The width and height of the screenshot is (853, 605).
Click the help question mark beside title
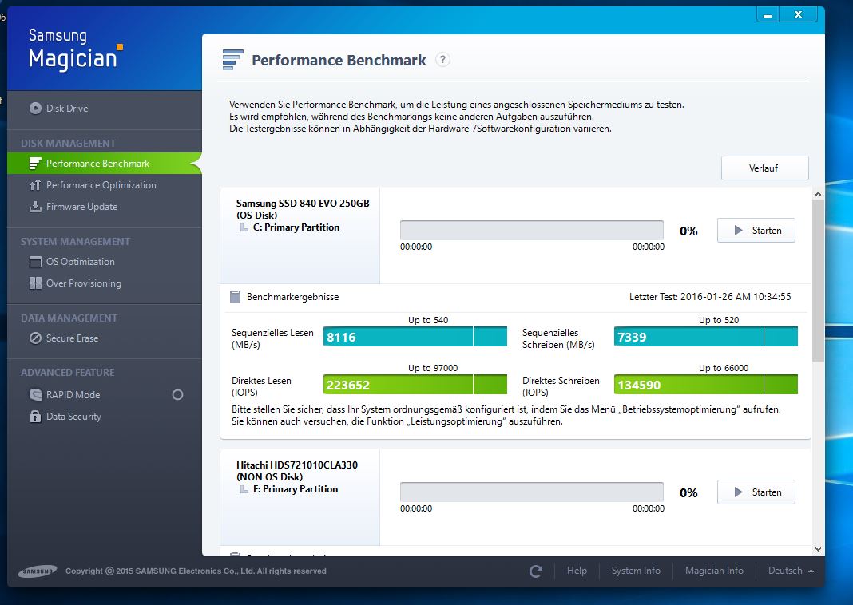pos(442,59)
